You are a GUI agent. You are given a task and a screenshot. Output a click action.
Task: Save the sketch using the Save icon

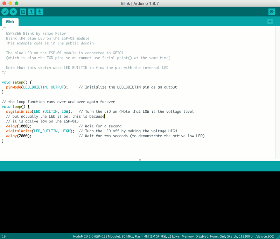(x=39, y=12)
